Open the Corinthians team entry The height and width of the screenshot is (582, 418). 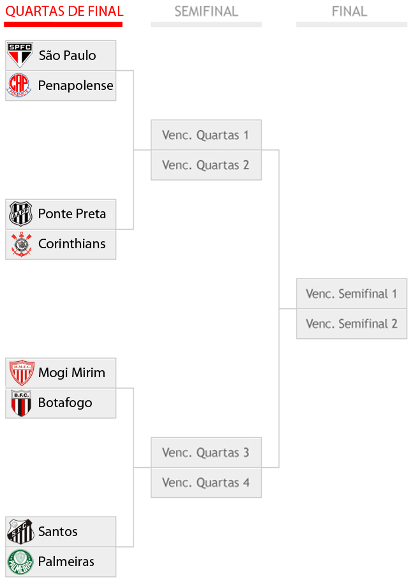[61, 244]
